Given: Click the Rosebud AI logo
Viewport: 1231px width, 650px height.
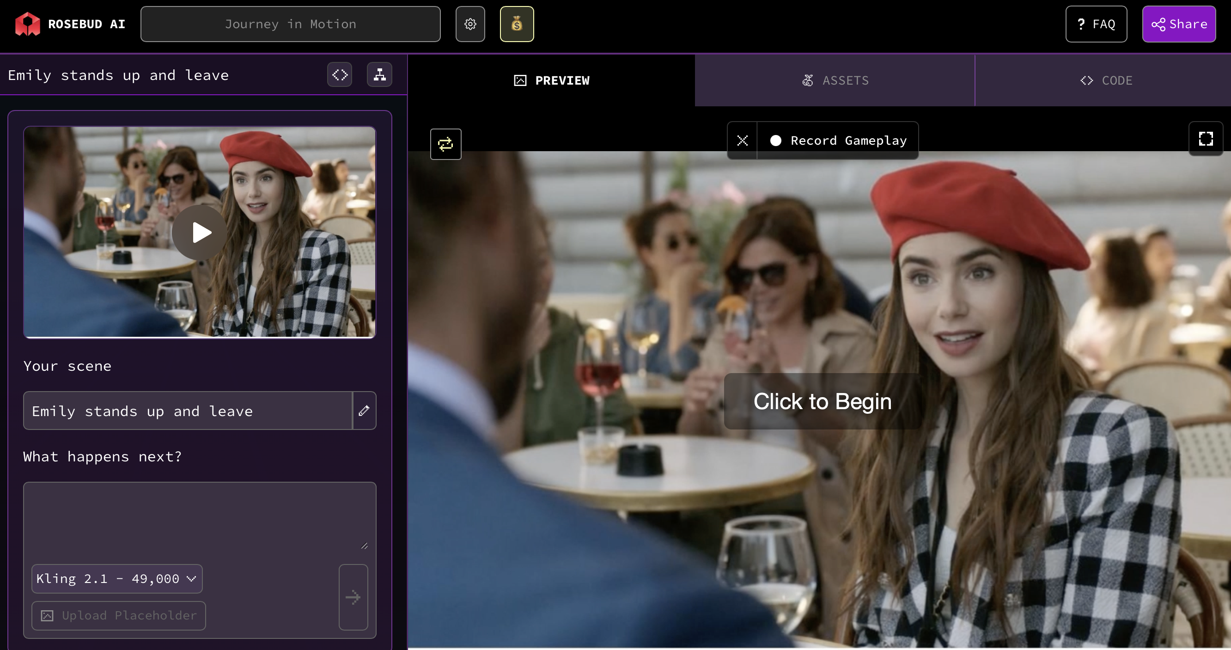Looking at the screenshot, I should [x=28, y=24].
